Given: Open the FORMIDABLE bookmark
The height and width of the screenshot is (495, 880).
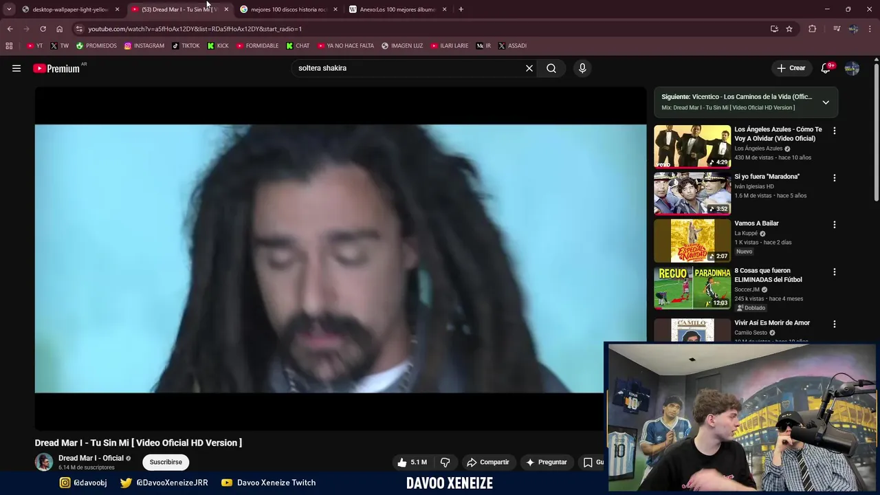Looking at the screenshot, I should pyautogui.click(x=257, y=46).
